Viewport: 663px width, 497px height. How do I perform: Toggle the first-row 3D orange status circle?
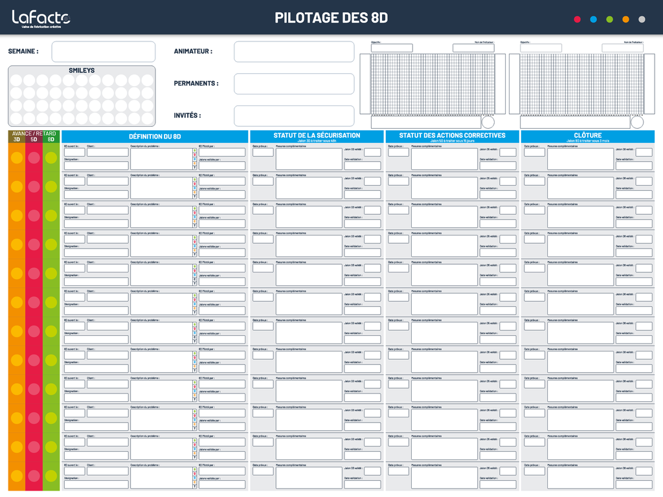tap(17, 158)
